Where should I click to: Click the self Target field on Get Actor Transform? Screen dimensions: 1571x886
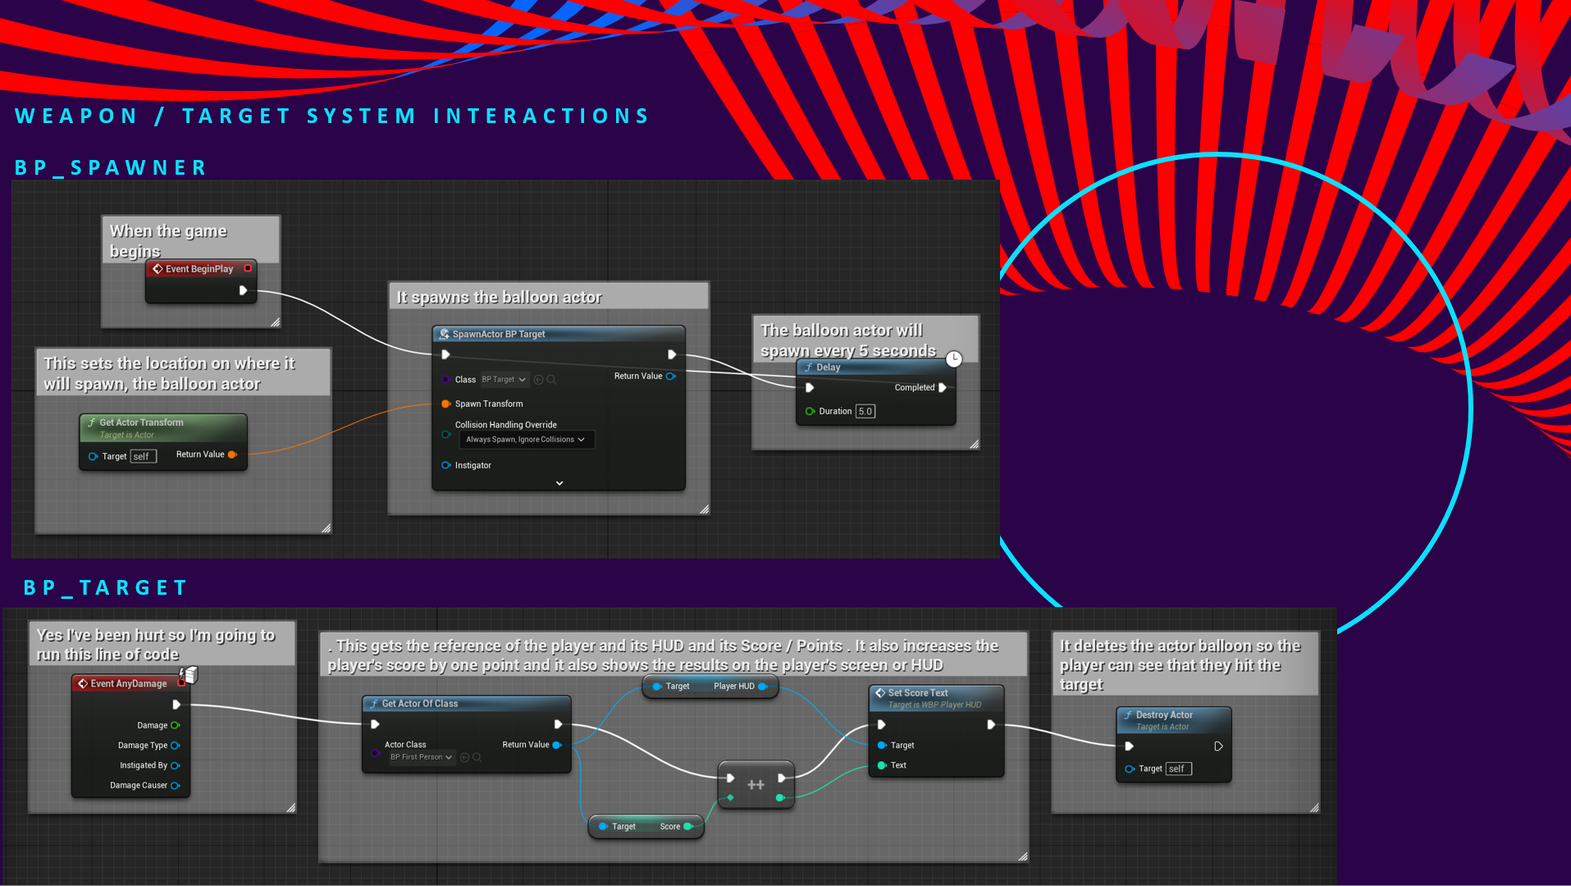pos(143,457)
